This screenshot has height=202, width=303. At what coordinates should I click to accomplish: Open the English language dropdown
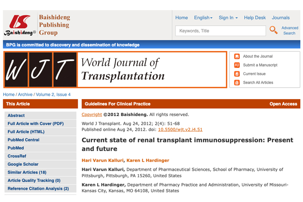pyautogui.click(x=203, y=17)
